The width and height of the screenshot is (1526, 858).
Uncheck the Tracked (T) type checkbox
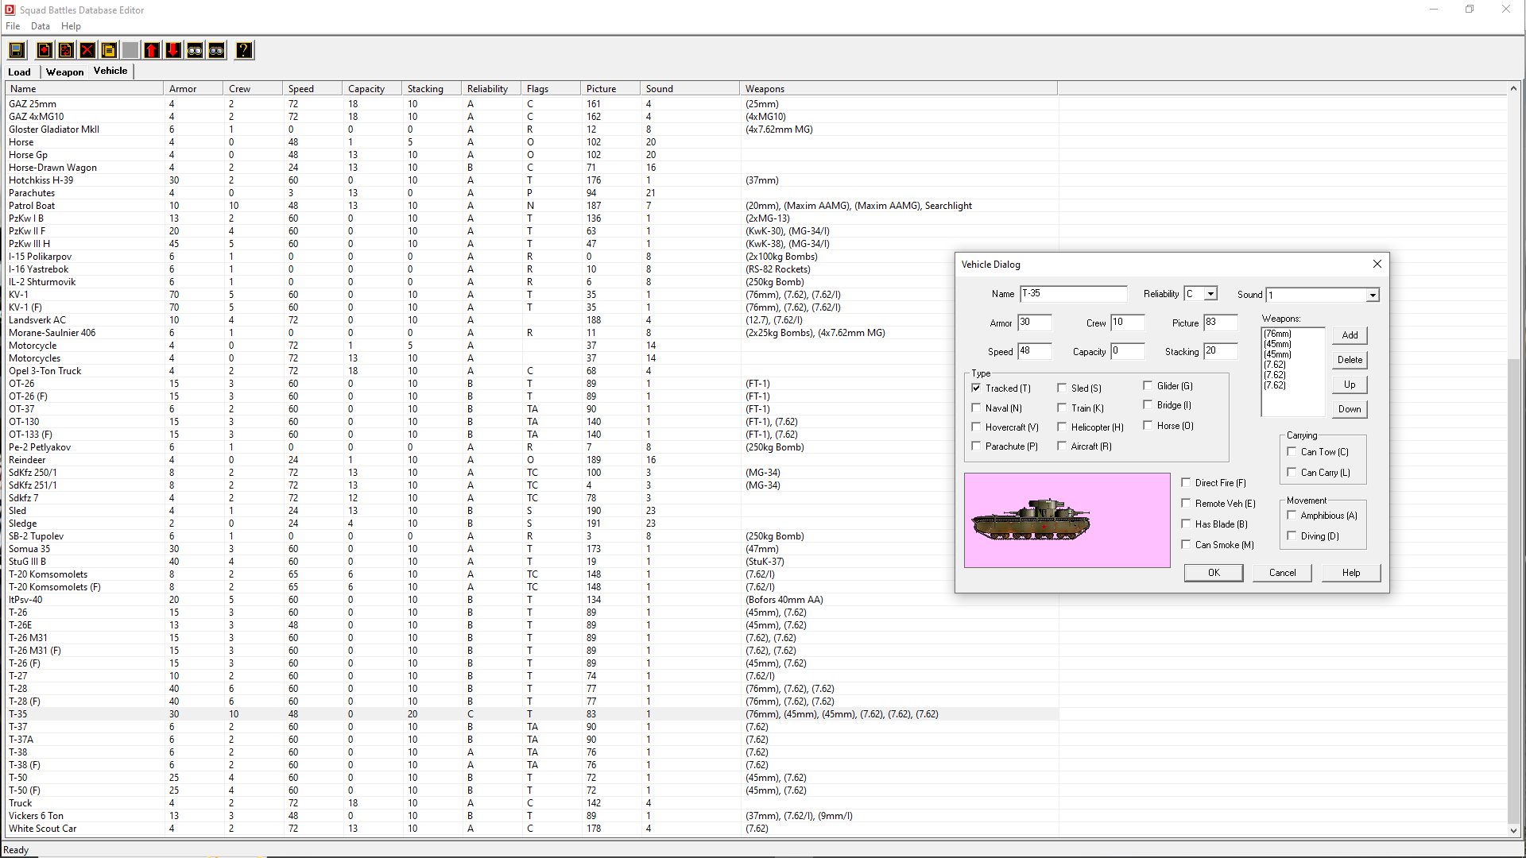pyautogui.click(x=976, y=388)
